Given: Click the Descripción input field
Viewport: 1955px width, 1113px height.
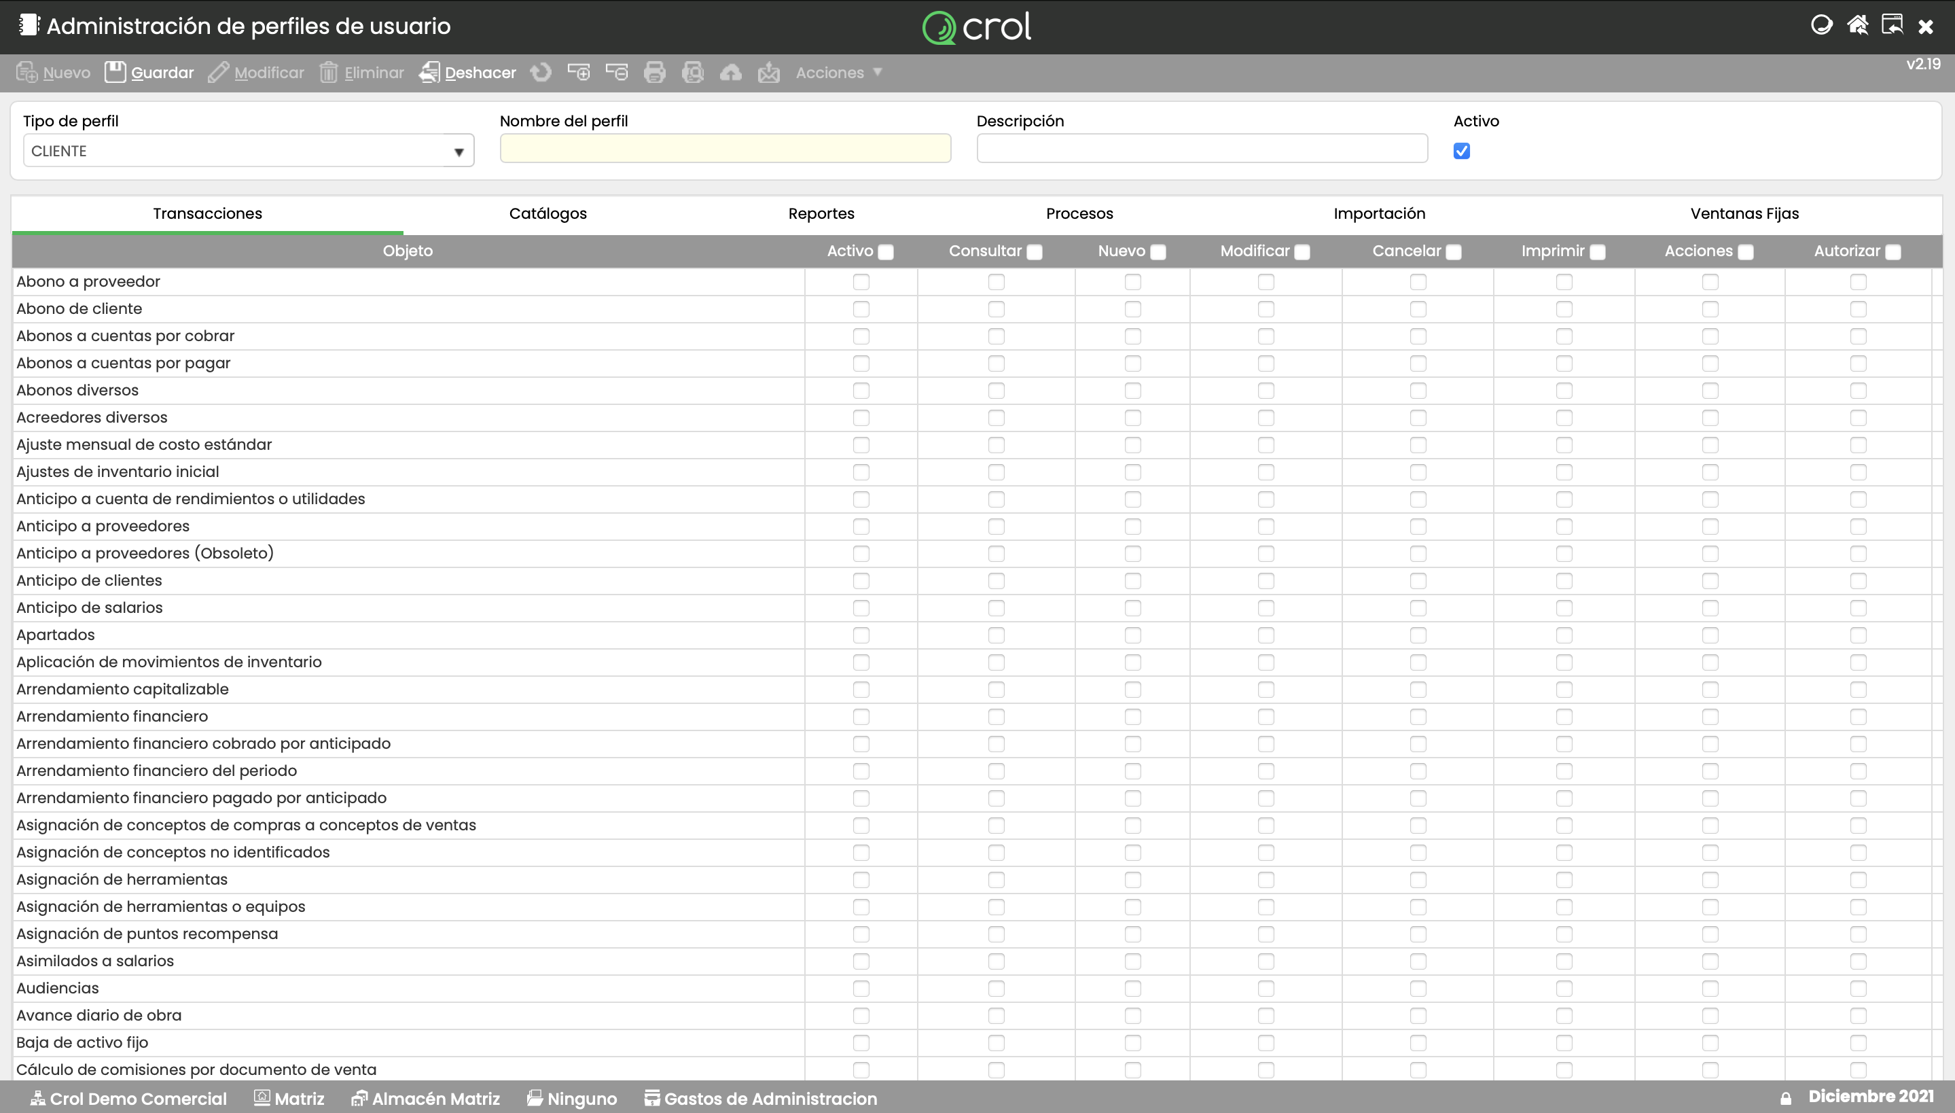Looking at the screenshot, I should [1202, 149].
